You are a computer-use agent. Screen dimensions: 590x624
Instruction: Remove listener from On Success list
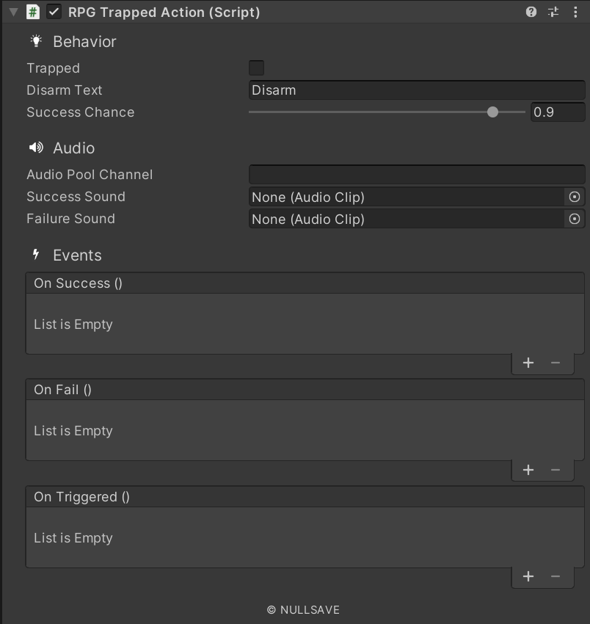point(556,363)
